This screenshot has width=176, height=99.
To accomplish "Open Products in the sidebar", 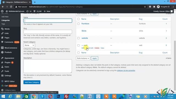I will [8, 52].
